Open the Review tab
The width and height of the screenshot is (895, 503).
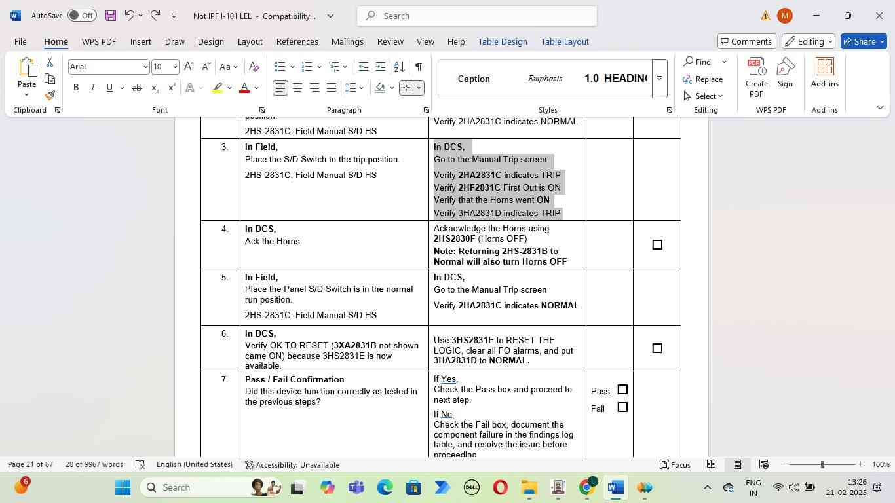pos(390,41)
